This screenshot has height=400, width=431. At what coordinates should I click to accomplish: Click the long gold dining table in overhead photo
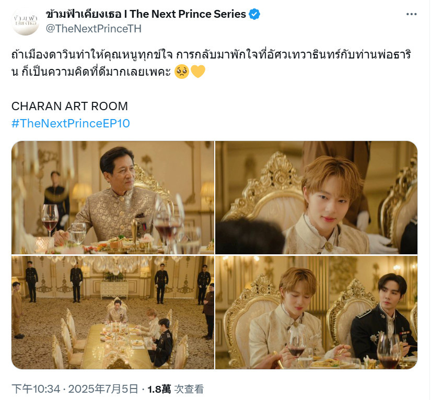coord(115,347)
